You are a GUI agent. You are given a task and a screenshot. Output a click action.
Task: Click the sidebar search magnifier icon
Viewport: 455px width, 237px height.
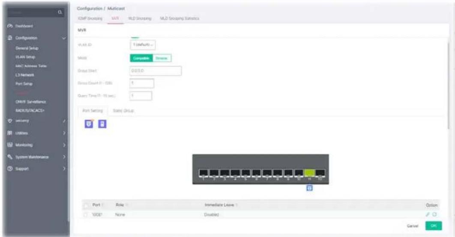pos(60,12)
